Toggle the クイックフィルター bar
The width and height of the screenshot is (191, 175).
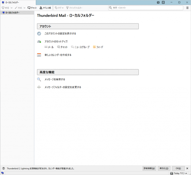click(74, 8)
